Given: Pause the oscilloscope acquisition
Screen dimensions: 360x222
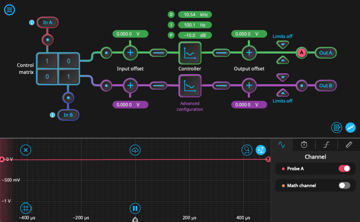Looking at the screenshot, I should click(x=135, y=208).
